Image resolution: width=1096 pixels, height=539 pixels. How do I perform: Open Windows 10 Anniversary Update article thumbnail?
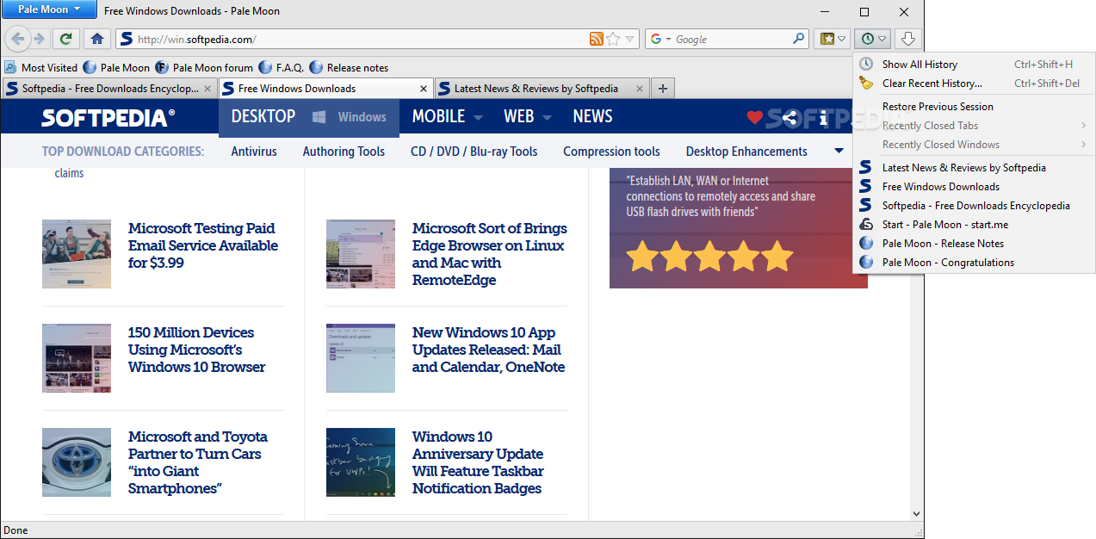coord(361,462)
